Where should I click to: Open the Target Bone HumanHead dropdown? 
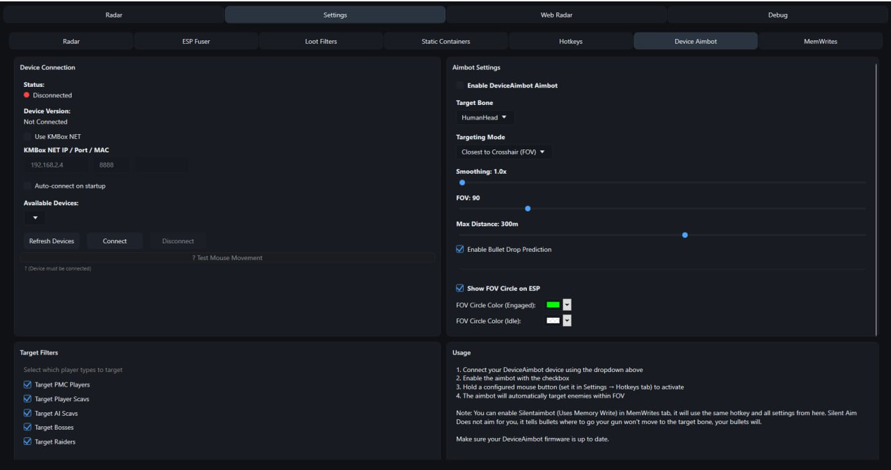click(485, 117)
